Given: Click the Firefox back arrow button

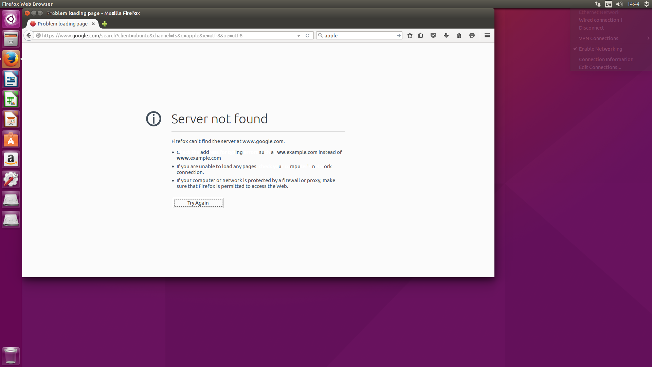Looking at the screenshot, I should point(29,35).
